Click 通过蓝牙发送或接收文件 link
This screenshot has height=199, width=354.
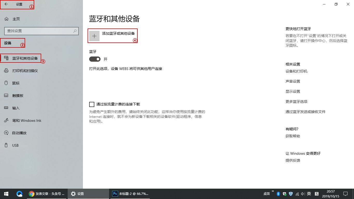[x=306, y=111]
